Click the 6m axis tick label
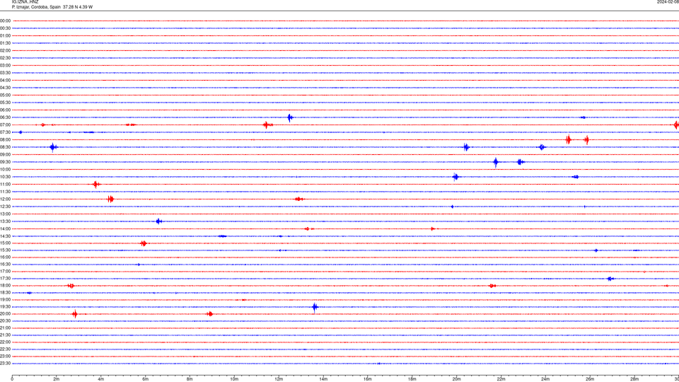 pos(145,379)
